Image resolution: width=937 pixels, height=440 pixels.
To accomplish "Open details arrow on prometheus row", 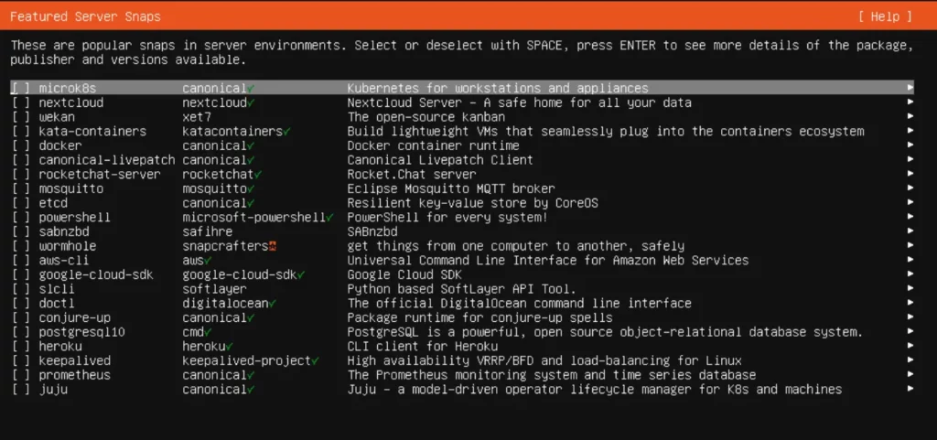I will click(910, 374).
